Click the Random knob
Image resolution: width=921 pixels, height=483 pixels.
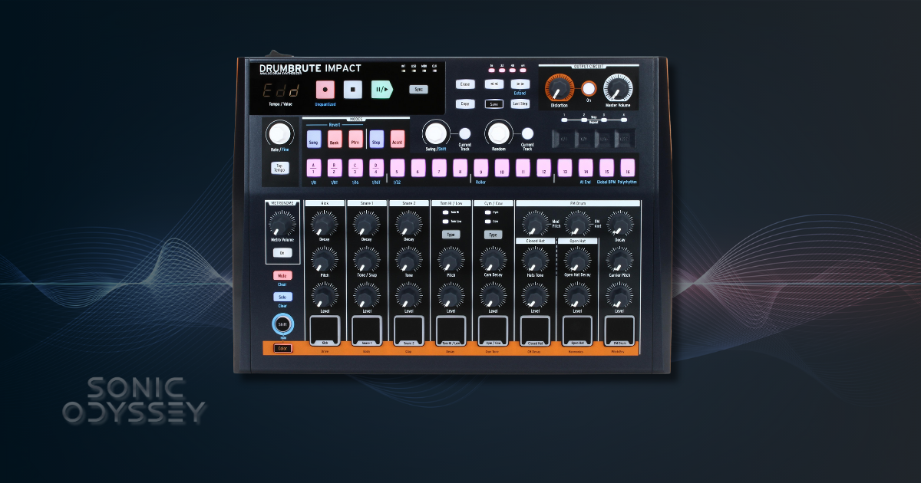click(498, 132)
